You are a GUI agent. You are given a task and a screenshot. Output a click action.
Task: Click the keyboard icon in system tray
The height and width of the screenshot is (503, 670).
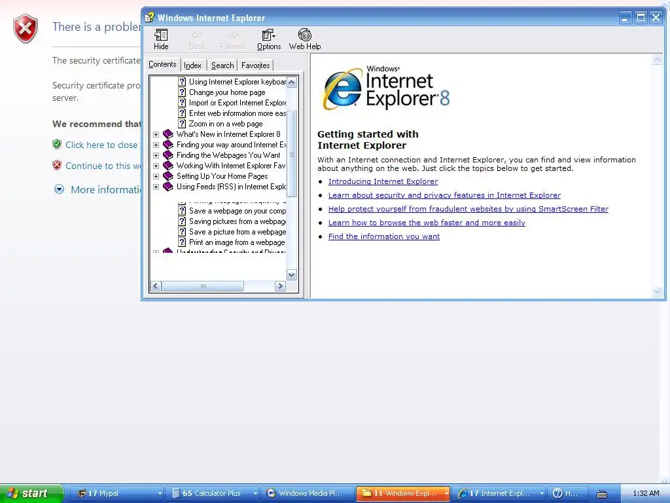(x=602, y=494)
